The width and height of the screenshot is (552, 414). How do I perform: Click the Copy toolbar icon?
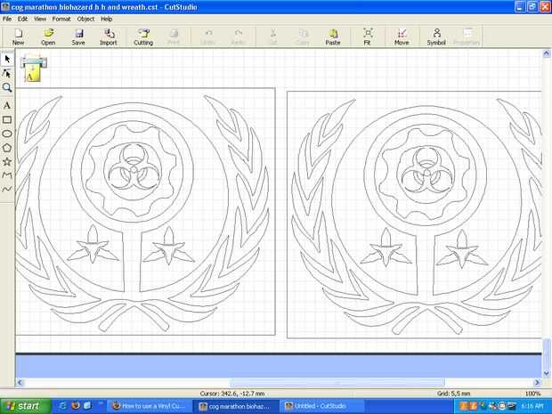coord(303,37)
